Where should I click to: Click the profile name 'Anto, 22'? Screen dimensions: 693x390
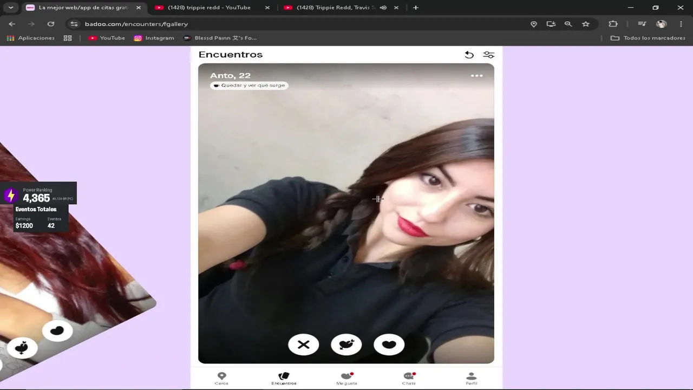[x=230, y=75]
